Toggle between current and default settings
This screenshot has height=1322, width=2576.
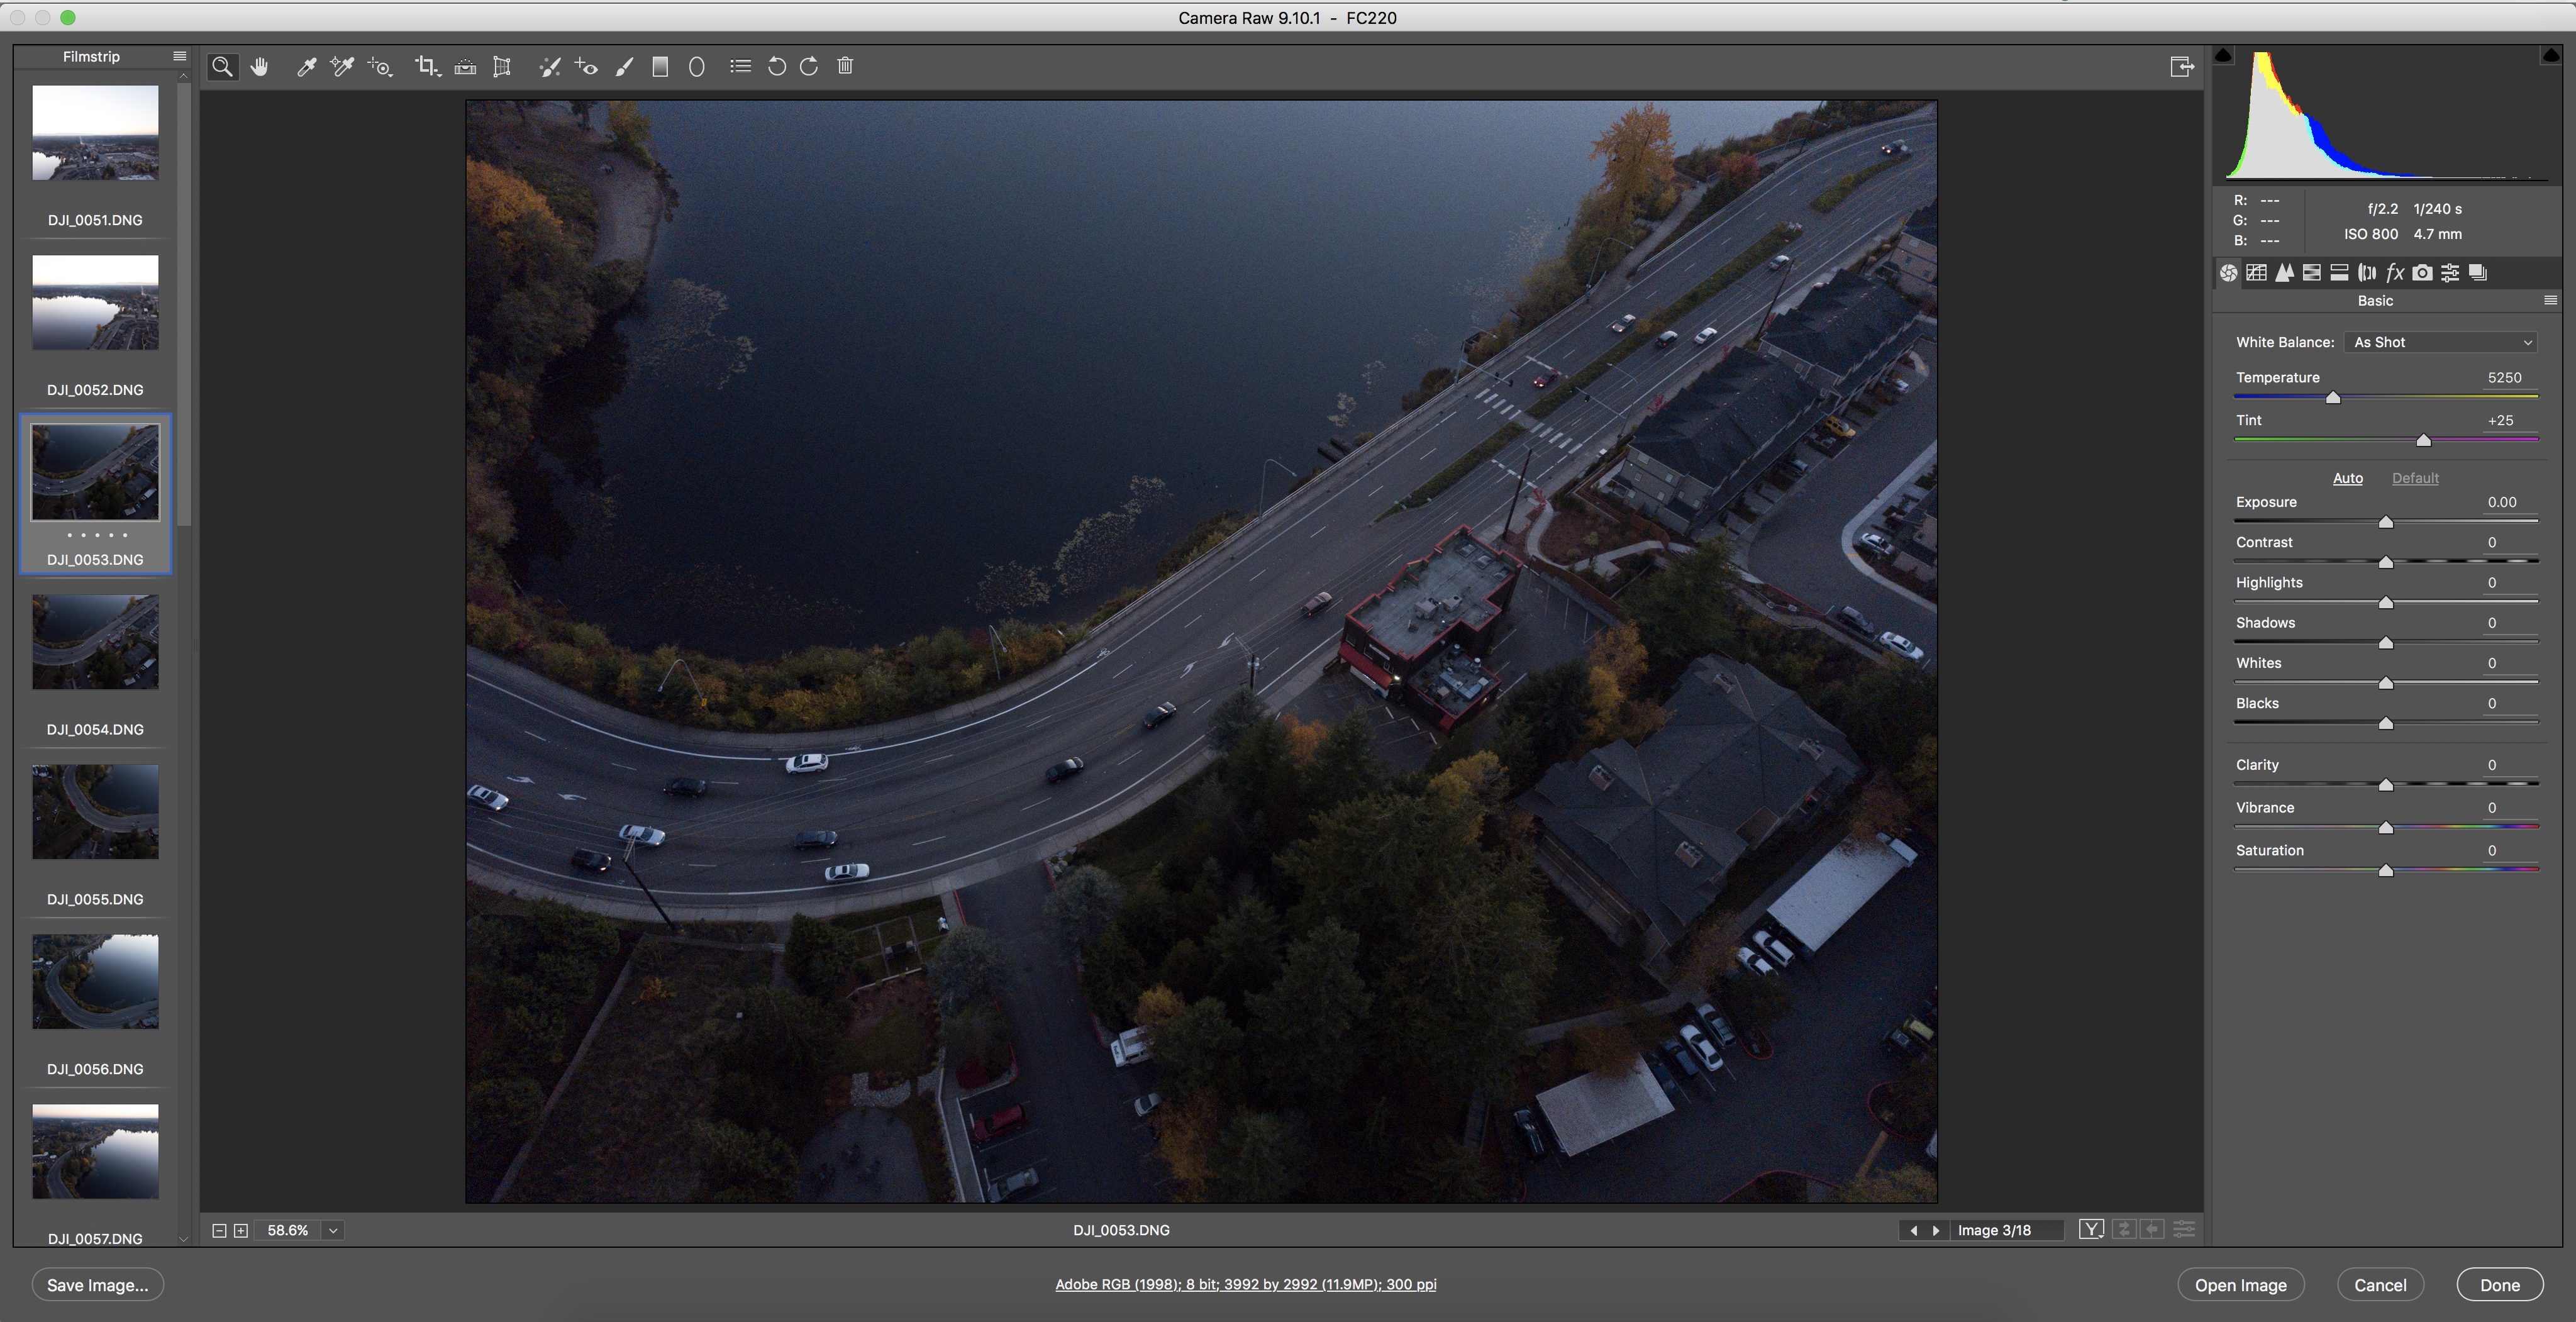[2184, 1229]
